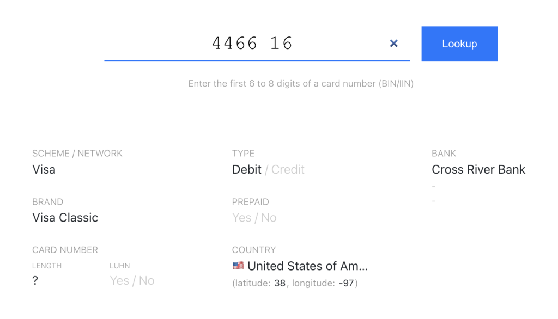Click the COUNTRY heading label
Viewport: 558px width, 319px height.
[254, 250]
